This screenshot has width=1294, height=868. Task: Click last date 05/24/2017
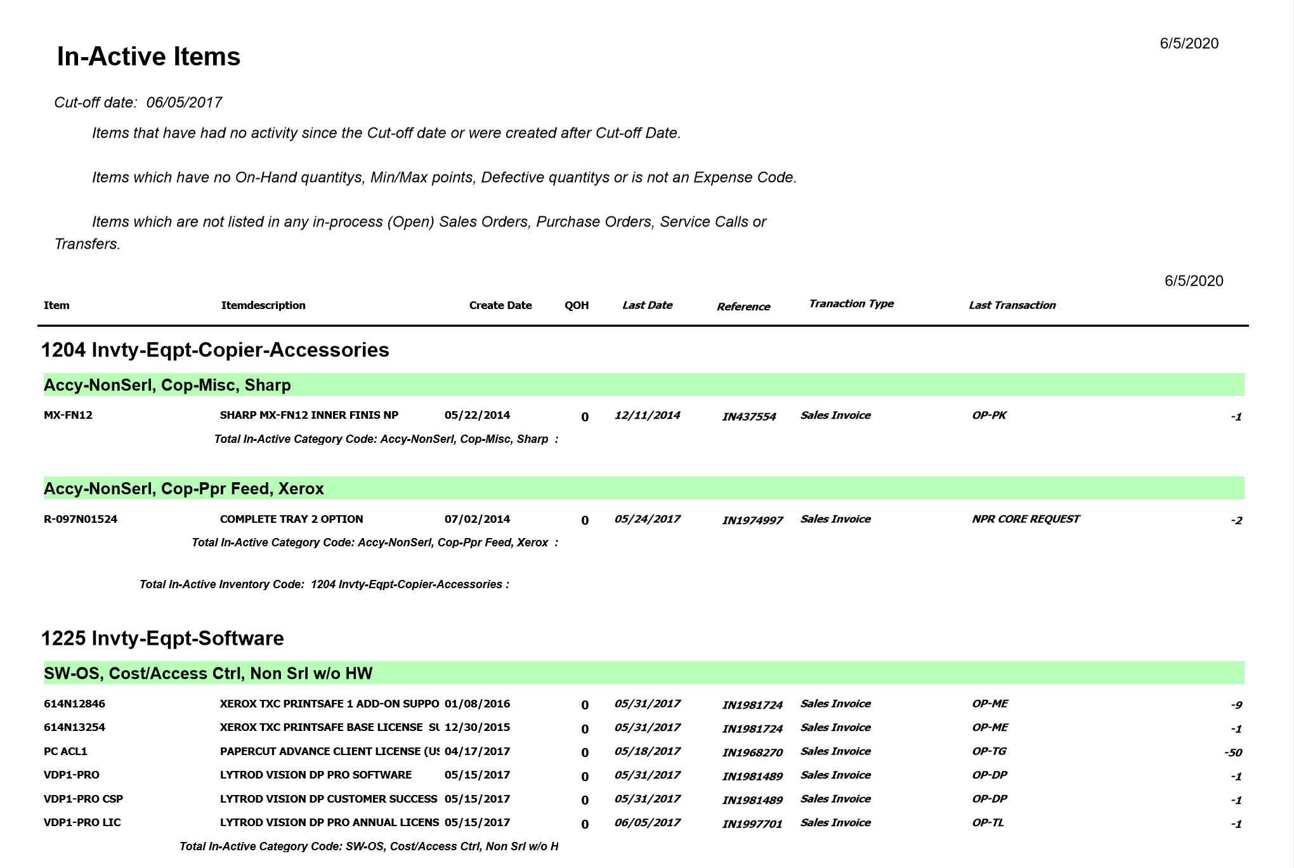click(x=647, y=519)
